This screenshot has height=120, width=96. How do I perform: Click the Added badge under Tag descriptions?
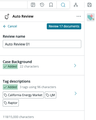(10, 87)
